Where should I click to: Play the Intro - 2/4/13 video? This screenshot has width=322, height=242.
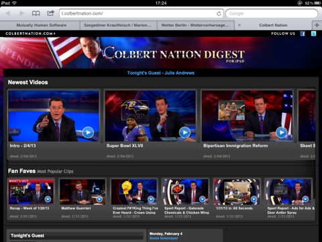tap(88, 132)
